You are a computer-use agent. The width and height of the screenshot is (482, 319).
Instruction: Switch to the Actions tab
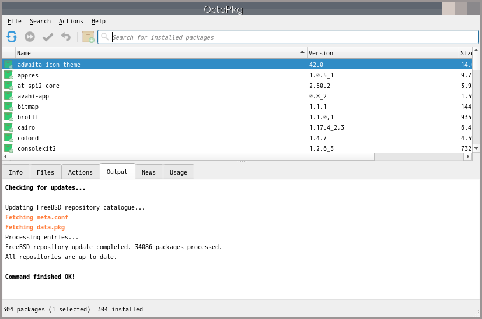(x=80, y=172)
